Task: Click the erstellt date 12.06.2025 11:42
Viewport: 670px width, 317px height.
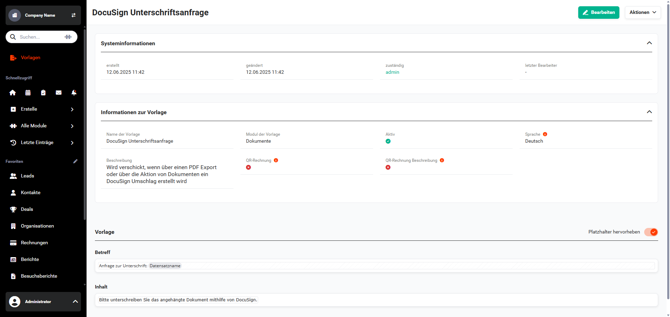Action: point(125,72)
